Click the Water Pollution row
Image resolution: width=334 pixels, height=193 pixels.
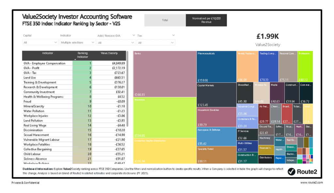tap(74, 111)
